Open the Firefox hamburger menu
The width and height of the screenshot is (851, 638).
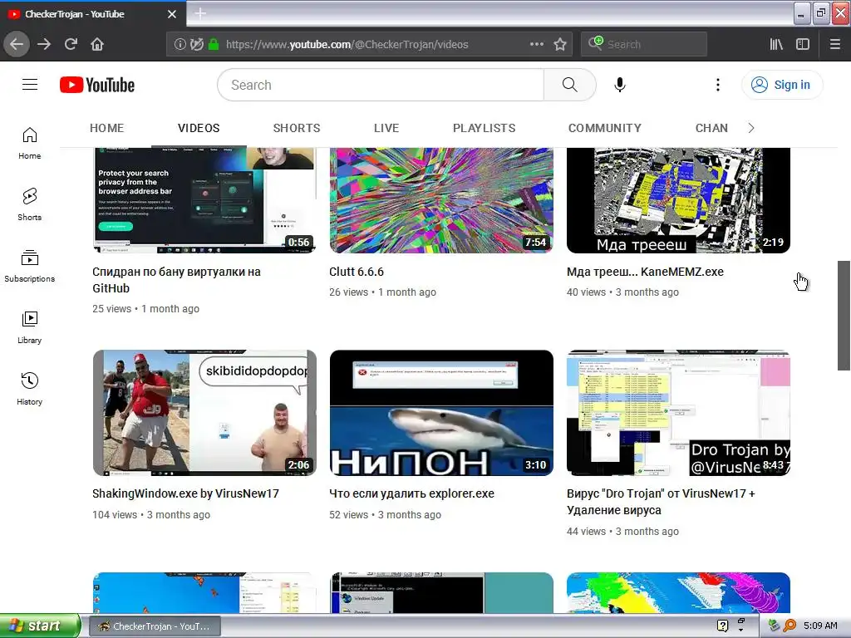(835, 45)
